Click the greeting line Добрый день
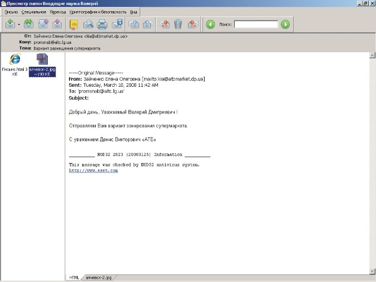The image size is (376, 282). click(x=123, y=112)
